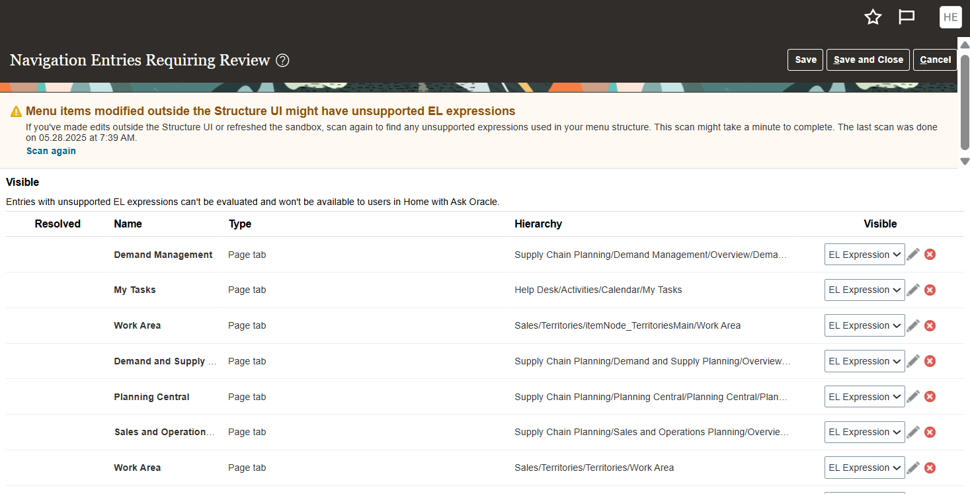Viewport: 970px width, 494px height.
Task: Delete the Demand and Supply row red X
Action: point(930,361)
